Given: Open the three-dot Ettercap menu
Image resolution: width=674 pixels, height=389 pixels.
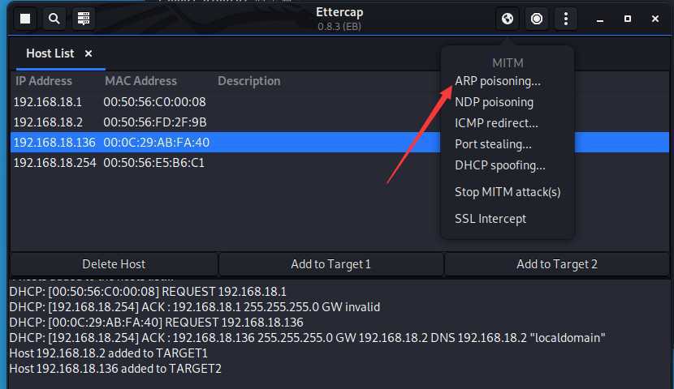Looking at the screenshot, I should pos(566,19).
